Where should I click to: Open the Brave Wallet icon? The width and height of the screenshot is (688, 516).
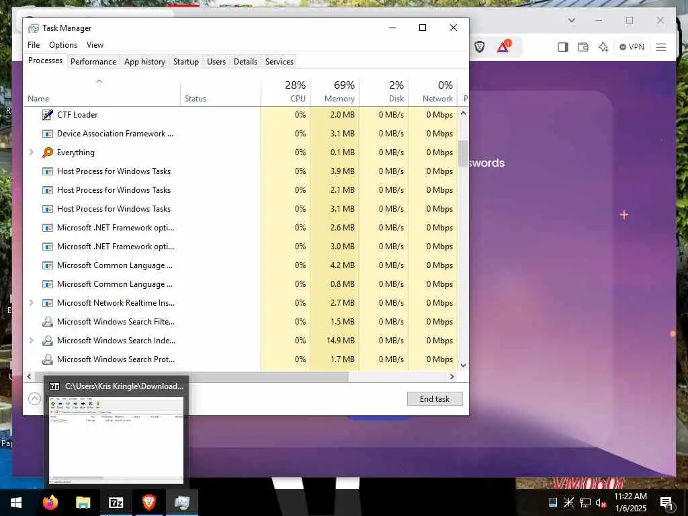tap(583, 47)
